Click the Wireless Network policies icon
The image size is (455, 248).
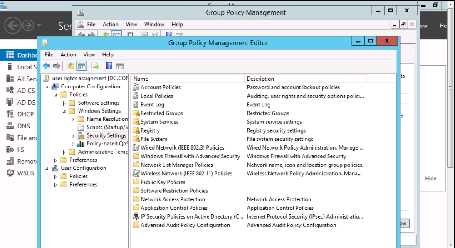(136, 174)
